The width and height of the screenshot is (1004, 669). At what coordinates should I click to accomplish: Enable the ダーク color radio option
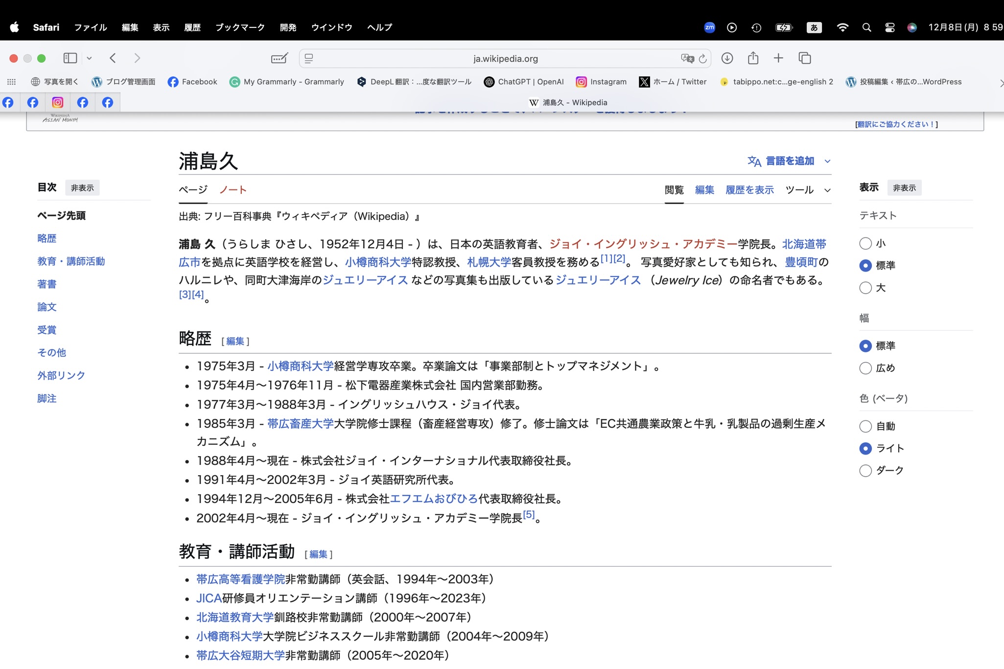pyautogui.click(x=865, y=470)
